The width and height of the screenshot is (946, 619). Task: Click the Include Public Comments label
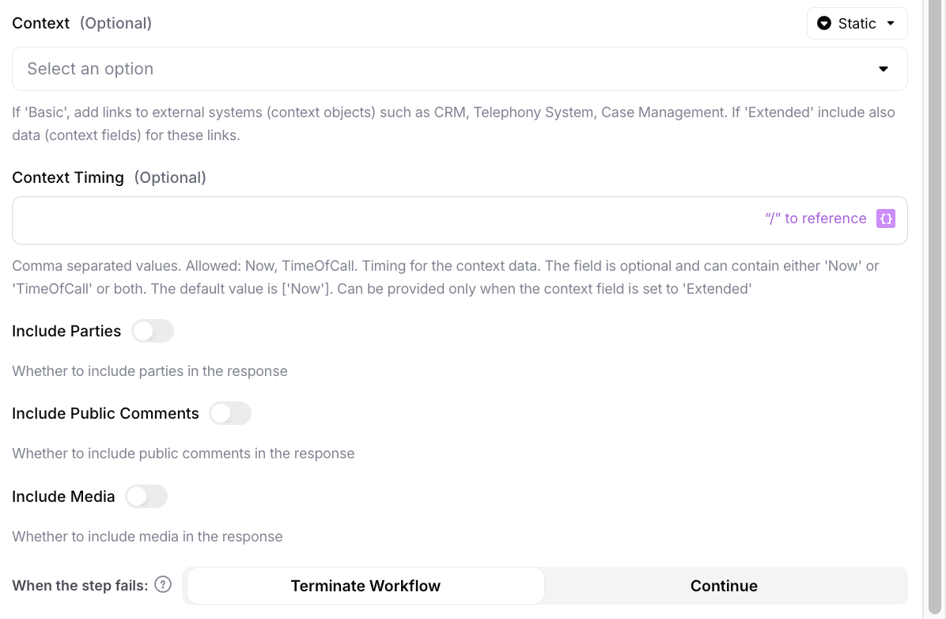click(x=105, y=413)
